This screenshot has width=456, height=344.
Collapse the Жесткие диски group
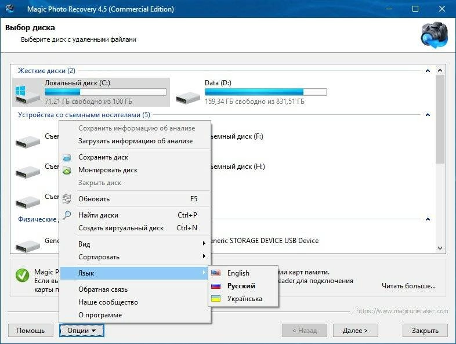pyautogui.click(x=428, y=71)
